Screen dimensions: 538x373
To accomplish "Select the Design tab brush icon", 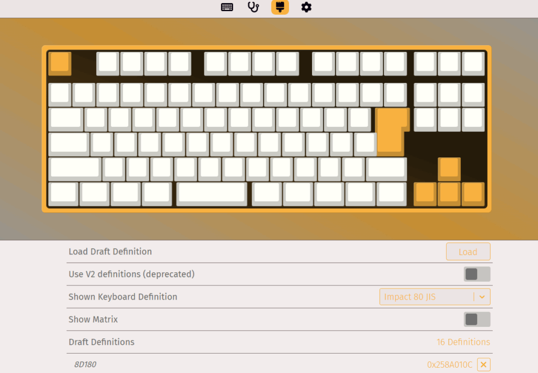I will coord(280,7).
